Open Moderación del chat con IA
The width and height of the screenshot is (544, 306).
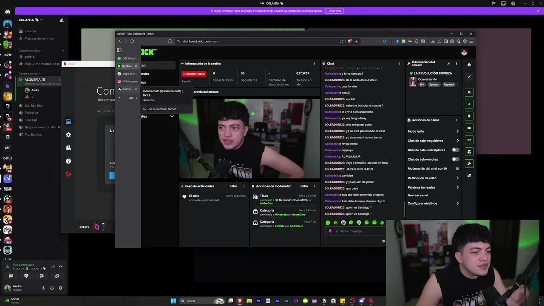point(433,169)
